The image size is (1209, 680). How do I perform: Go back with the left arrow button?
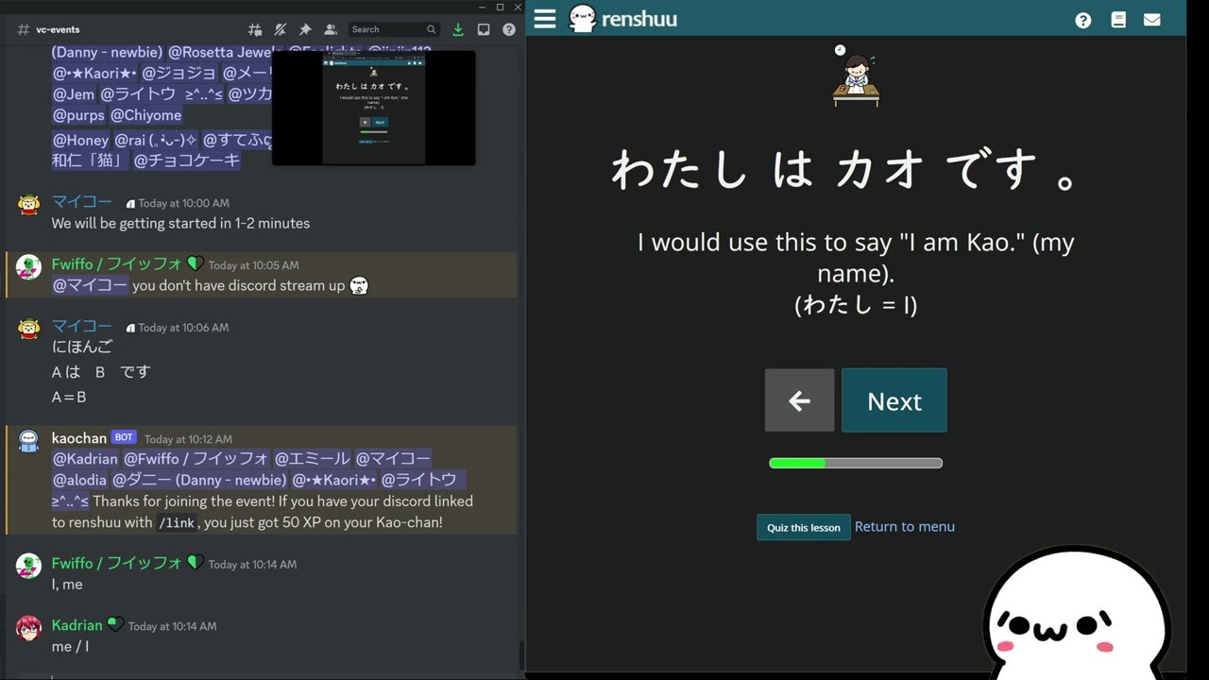point(799,400)
